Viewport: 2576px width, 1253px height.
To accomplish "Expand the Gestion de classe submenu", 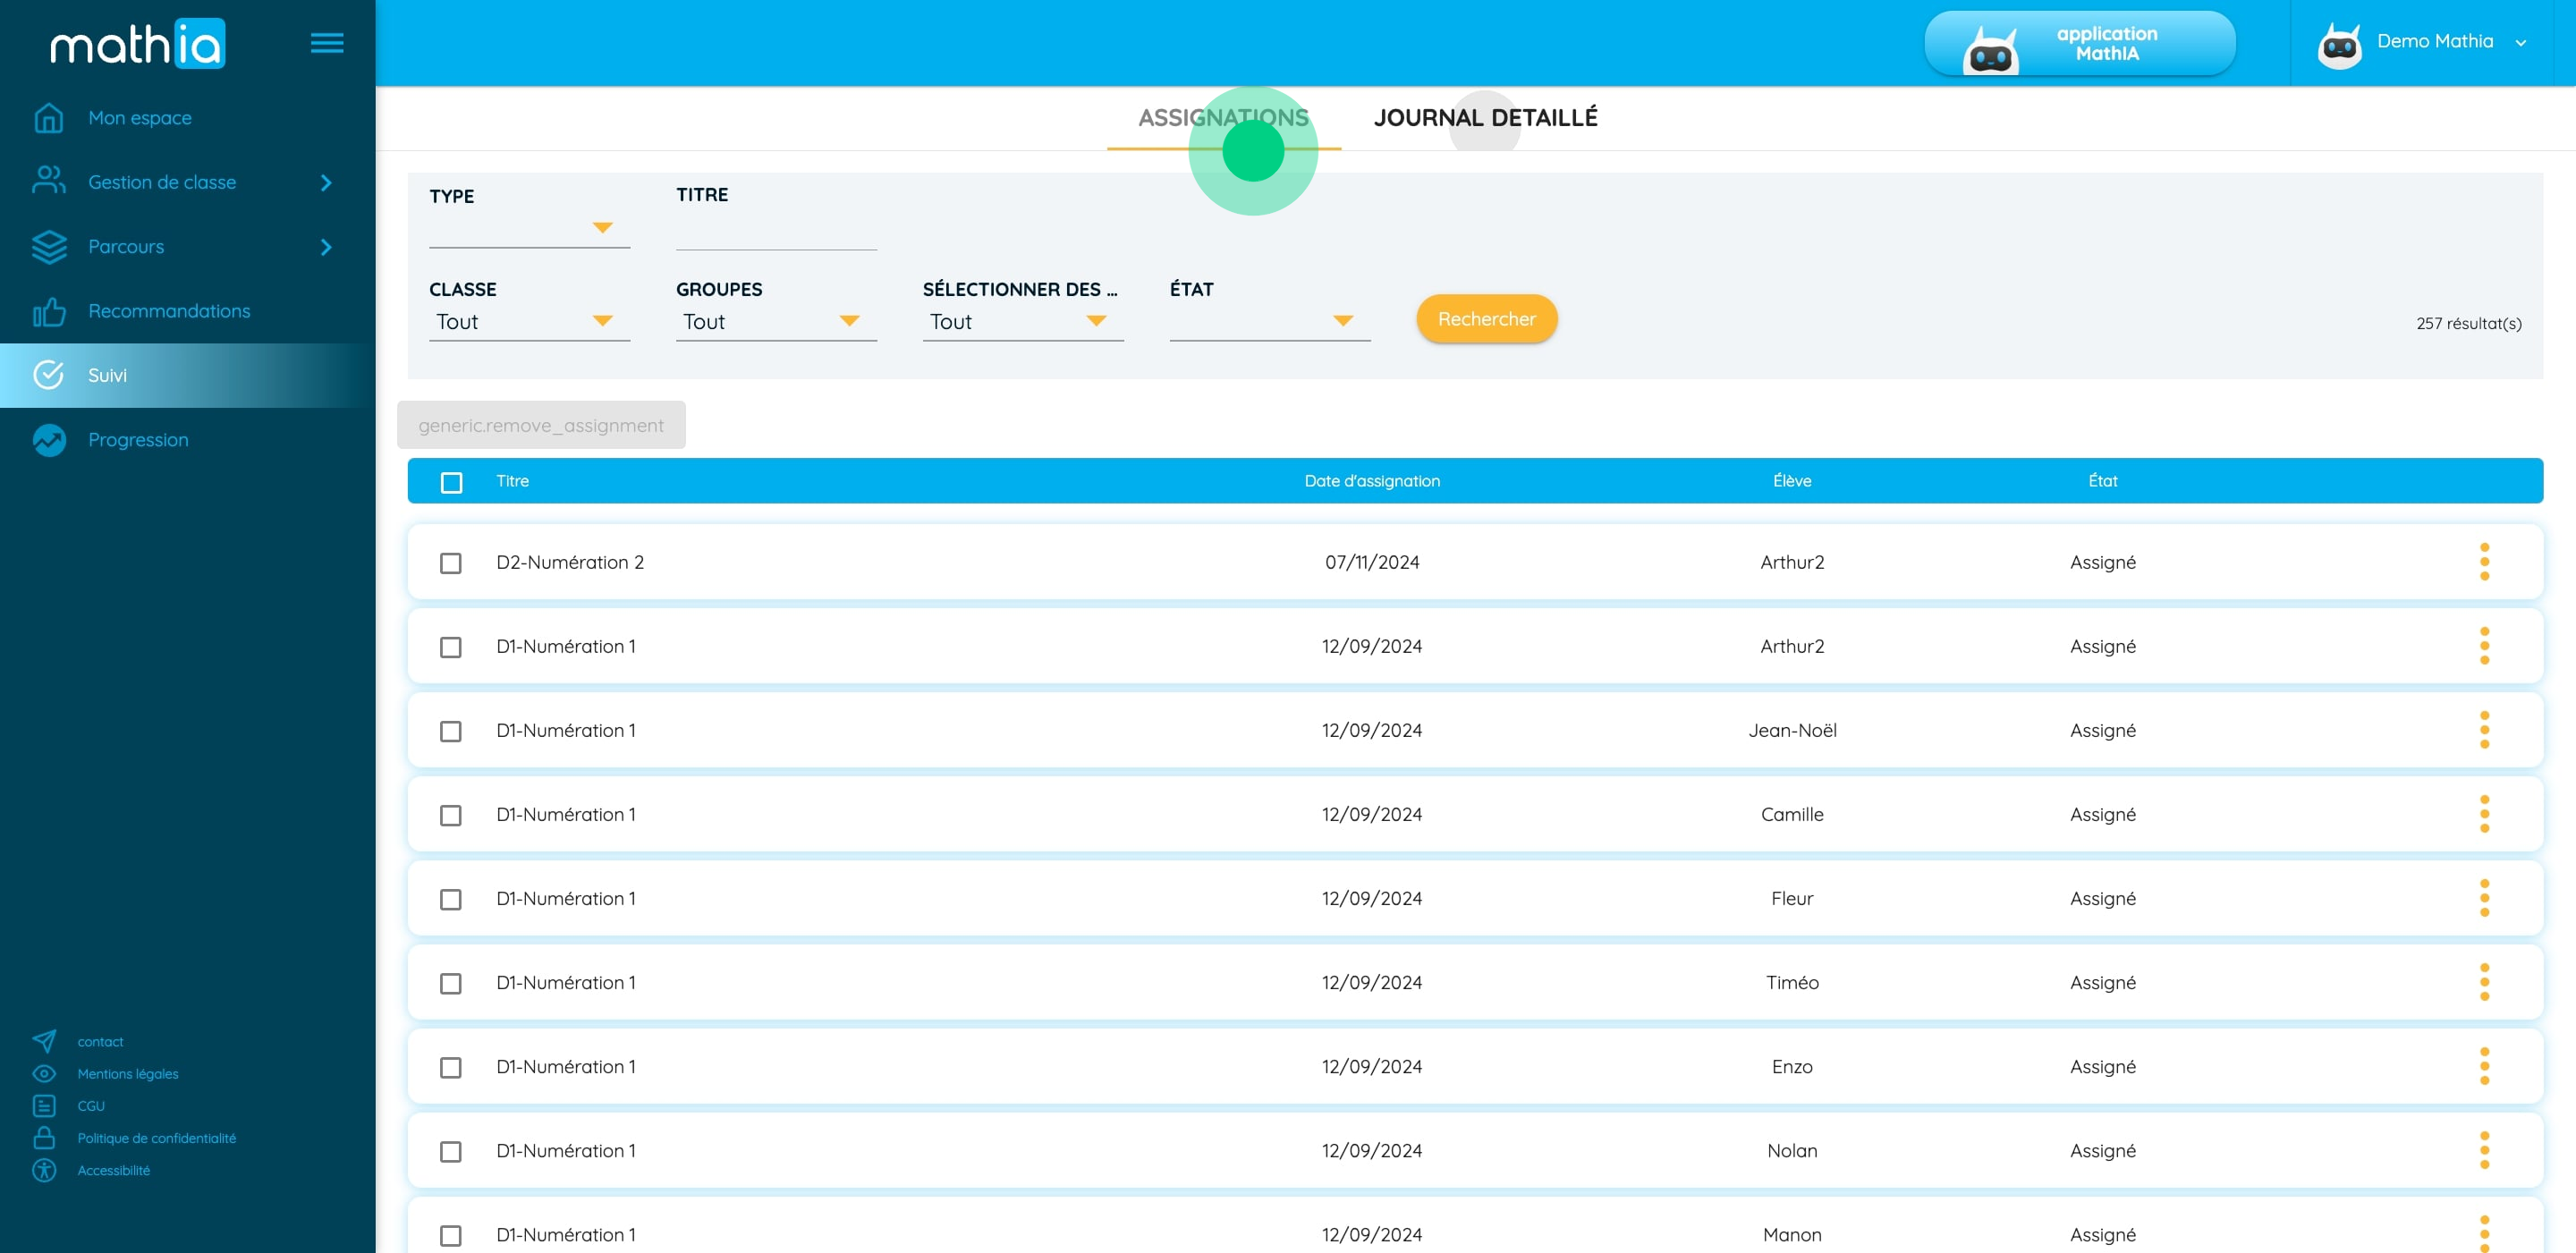I will pyautogui.click(x=326, y=183).
